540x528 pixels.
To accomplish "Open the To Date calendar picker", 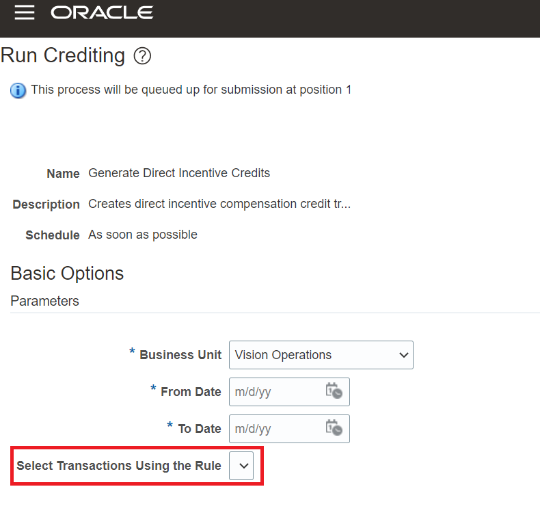I will (334, 427).
